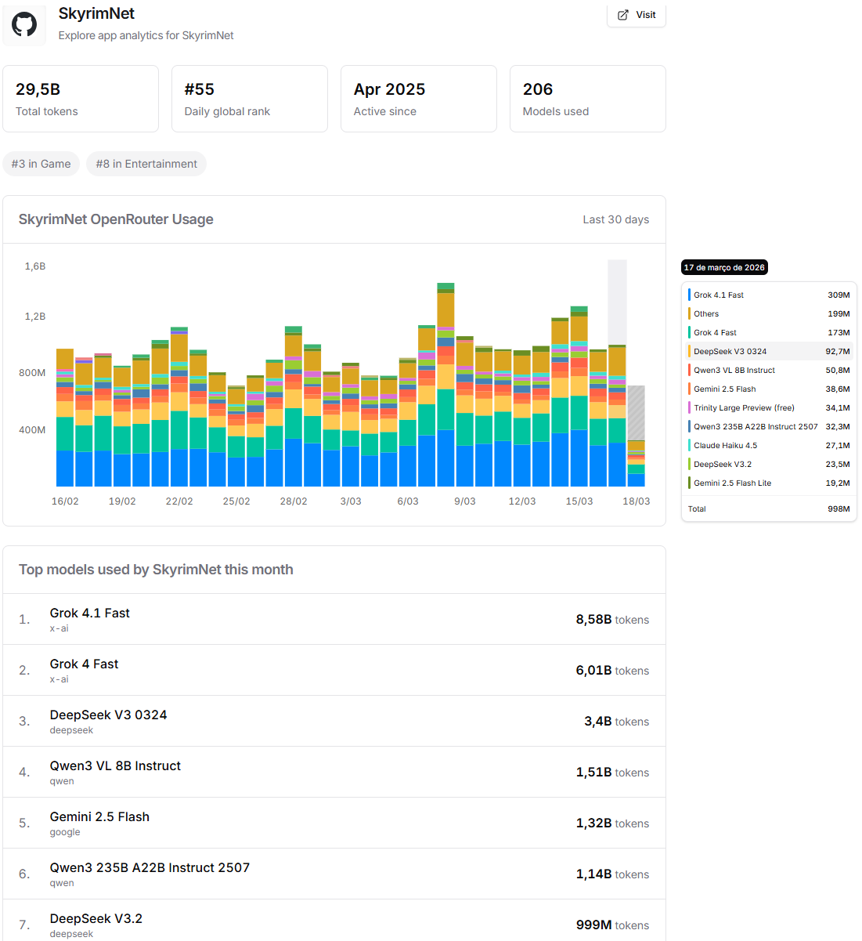Open the Visit button
This screenshot has width=862, height=941.
(637, 15)
